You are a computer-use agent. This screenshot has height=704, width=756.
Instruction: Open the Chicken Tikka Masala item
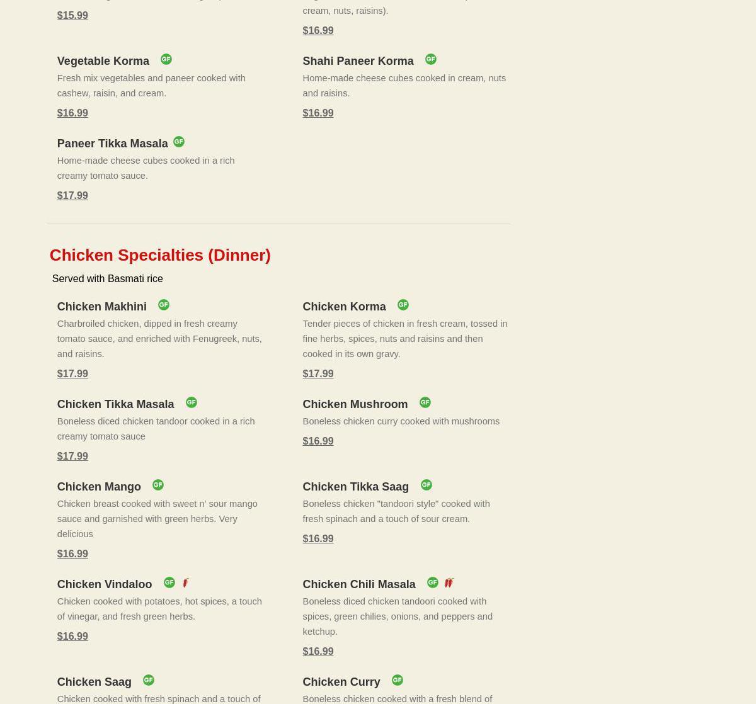(115, 404)
